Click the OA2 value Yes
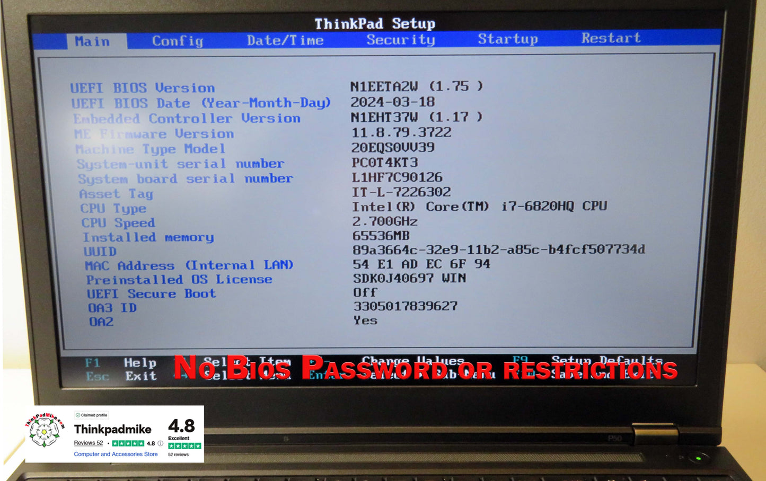The width and height of the screenshot is (766, 481). [x=366, y=320]
